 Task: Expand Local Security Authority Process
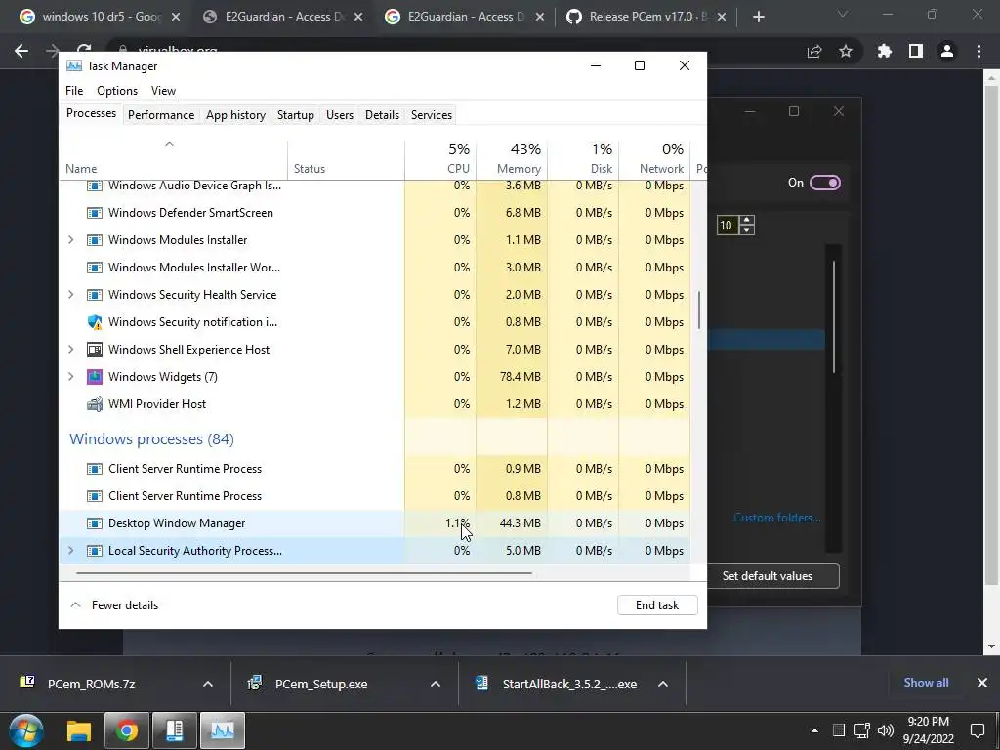(x=70, y=551)
